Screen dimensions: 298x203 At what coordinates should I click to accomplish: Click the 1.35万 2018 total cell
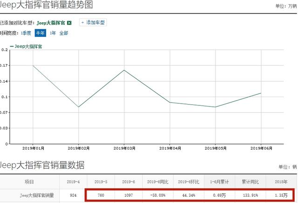tap(281, 195)
